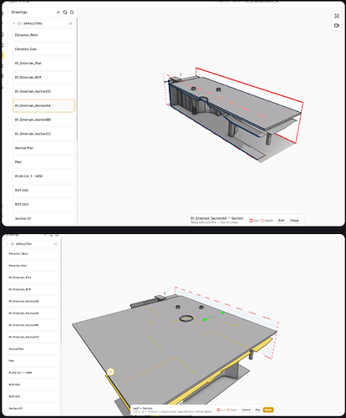346x418 pixels.
Task: Open Normal Plan in the top drawings list
Action: pos(43,148)
